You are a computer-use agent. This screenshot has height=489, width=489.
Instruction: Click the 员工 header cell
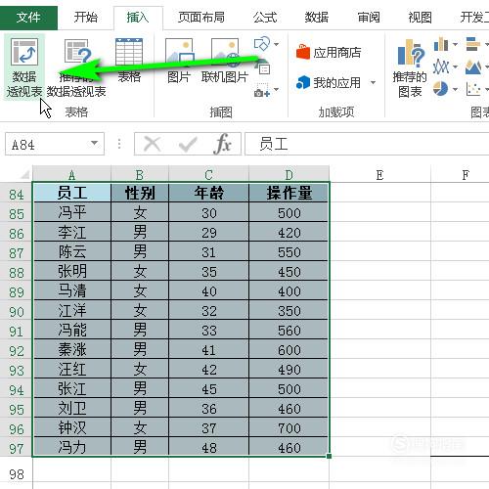pos(72,193)
